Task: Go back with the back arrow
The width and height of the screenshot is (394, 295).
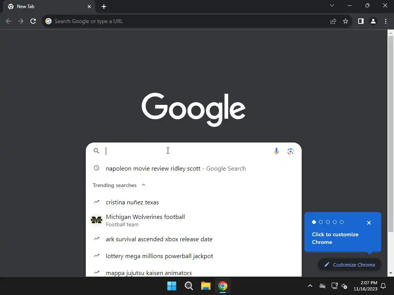Action: tap(8, 22)
